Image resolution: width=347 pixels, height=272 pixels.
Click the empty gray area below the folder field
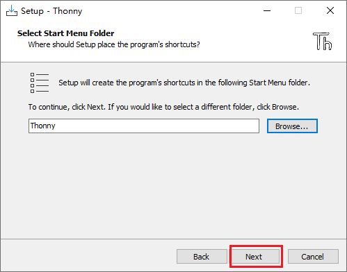[x=173, y=185]
